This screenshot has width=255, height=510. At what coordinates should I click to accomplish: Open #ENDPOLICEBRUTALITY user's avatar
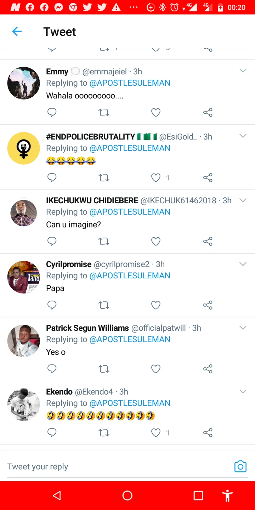[23, 148]
